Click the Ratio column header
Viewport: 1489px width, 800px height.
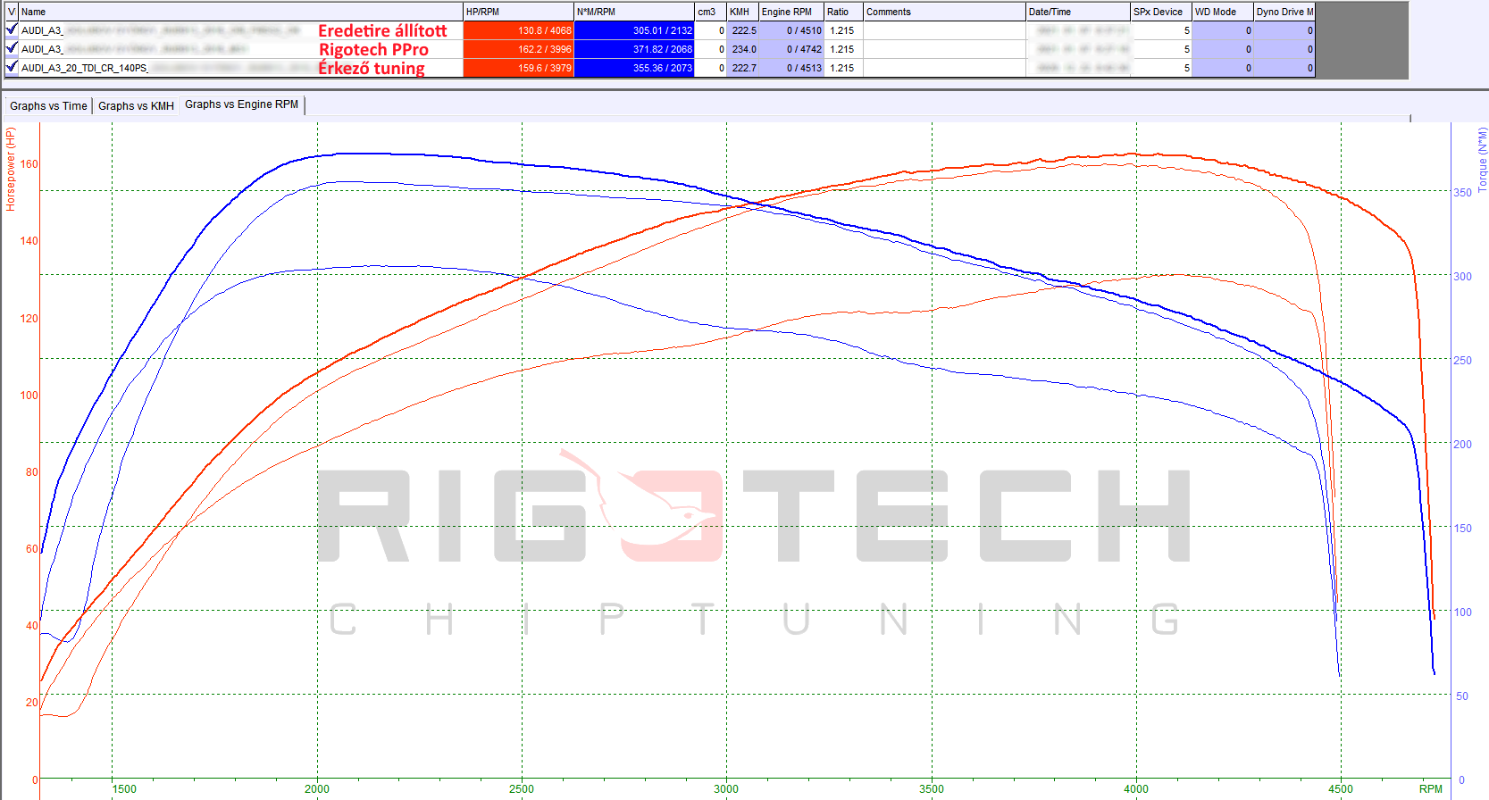pyautogui.click(x=843, y=12)
